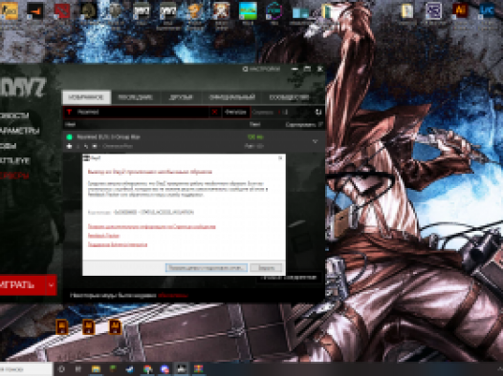Open File Explorer from the taskbar
This screenshot has width=503, height=376.
96,369
